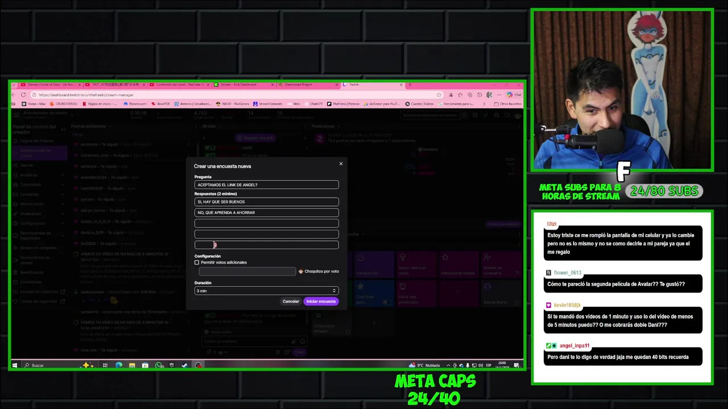Screen dimensions: 728x409
Task: Enable Permitir votos adicionales checkbox
Action: 197,262
